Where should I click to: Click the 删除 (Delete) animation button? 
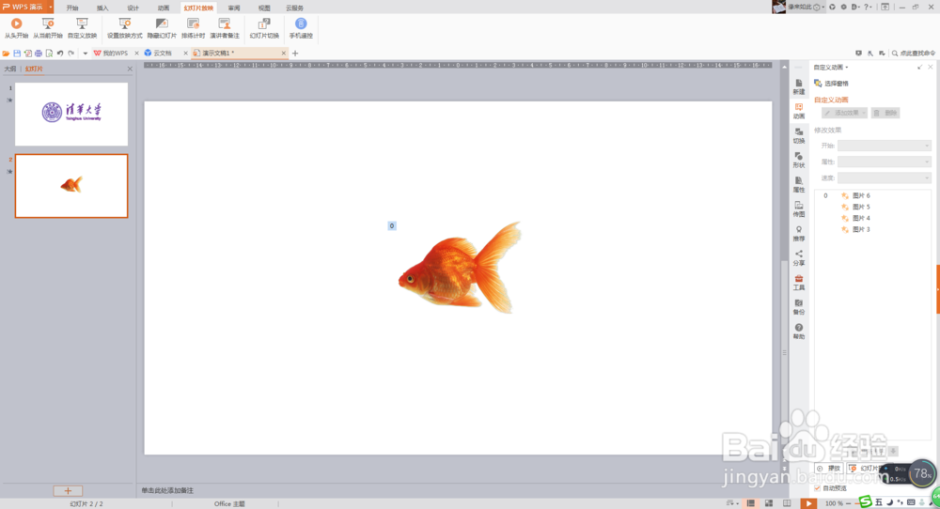pyautogui.click(x=885, y=113)
